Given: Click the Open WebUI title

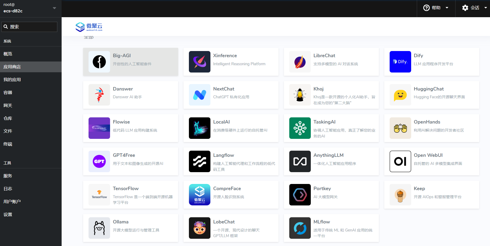Looking at the screenshot, I should point(428,155).
